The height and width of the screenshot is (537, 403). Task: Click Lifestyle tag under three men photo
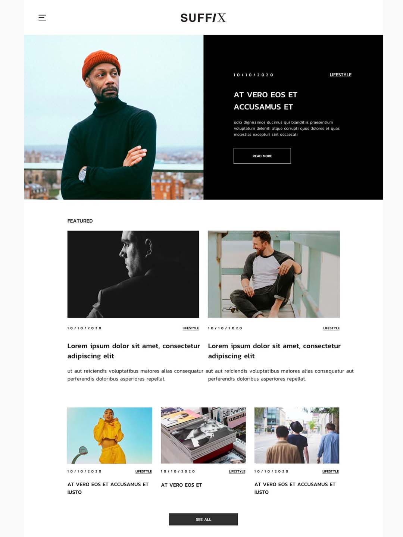pyautogui.click(x=331, y=471)
